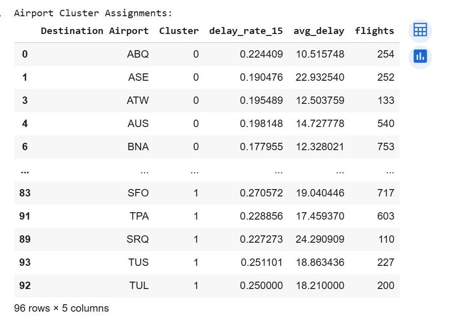Screen dimensions: 468x321
Task: Click the avg_delay column header
Action: (x=318, y=31)
